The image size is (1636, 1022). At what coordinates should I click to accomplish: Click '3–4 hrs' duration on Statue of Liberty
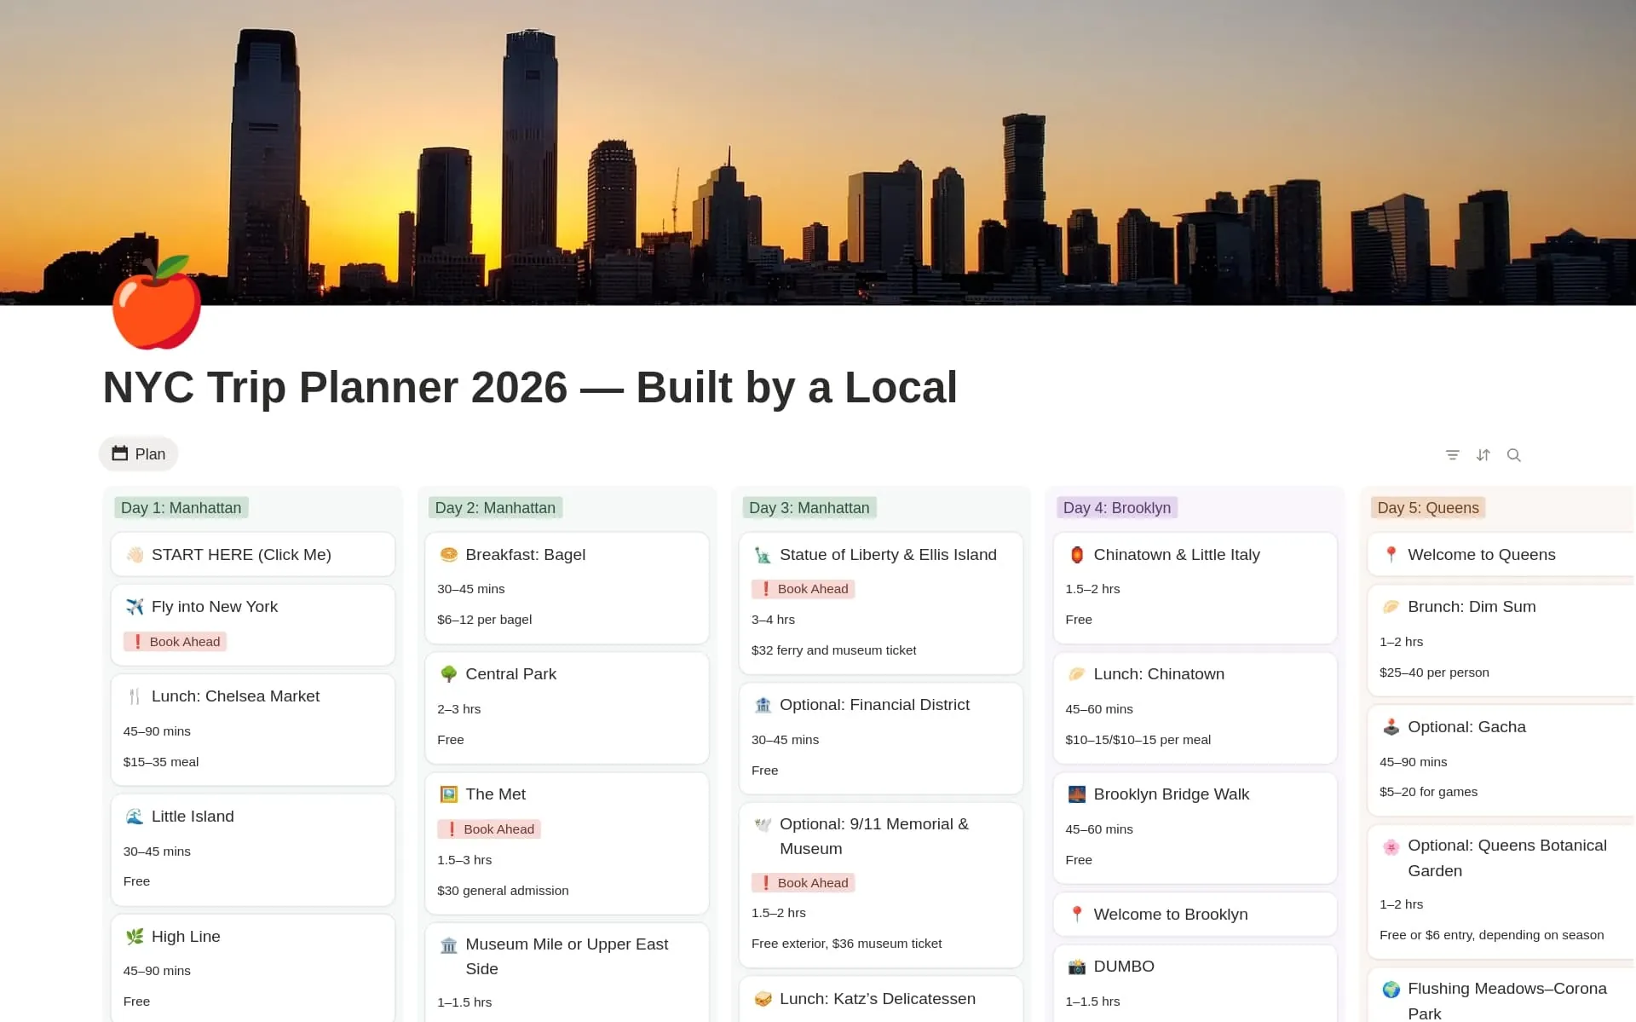(x=774, y=620)
